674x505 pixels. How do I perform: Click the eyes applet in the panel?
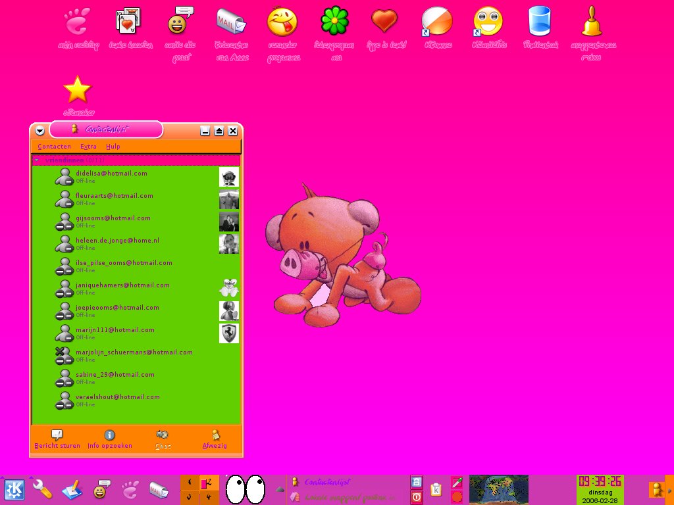pyautogui.click(x=246, y=489)
